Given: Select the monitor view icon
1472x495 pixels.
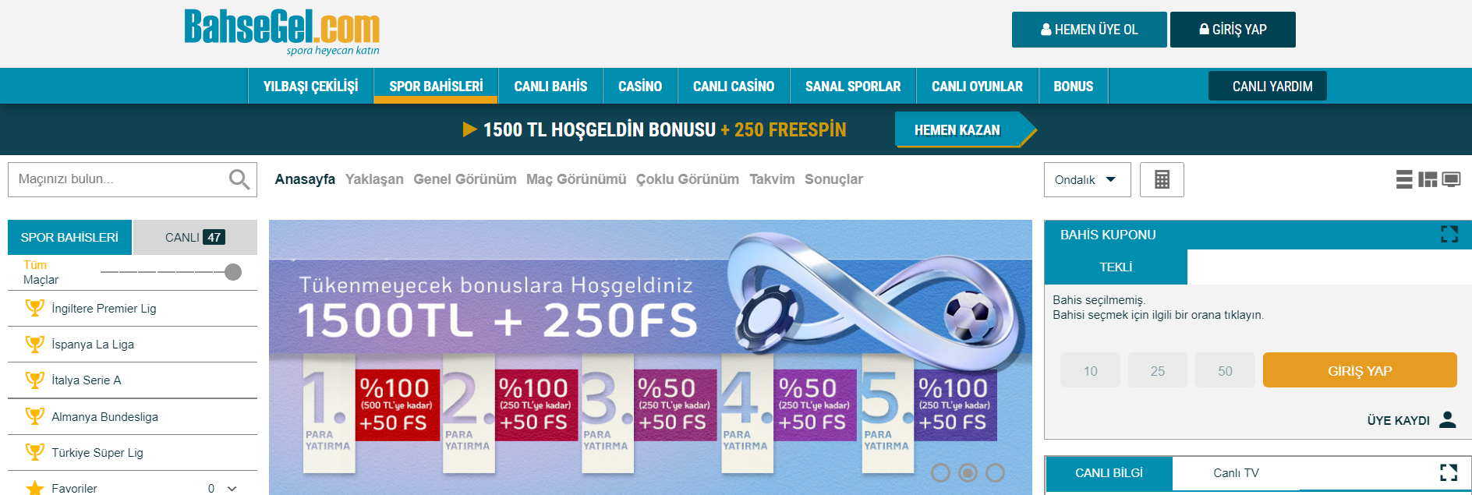Looking at the screenshot, I should tap(1451, 179).
